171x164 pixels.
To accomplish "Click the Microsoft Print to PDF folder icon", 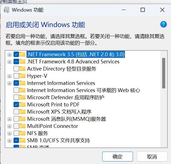I will (23, 104).
